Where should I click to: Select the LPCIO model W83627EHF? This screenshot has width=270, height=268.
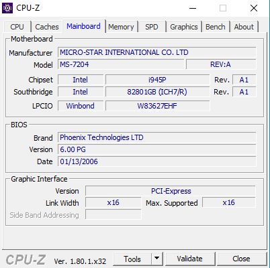pos(157,106)
